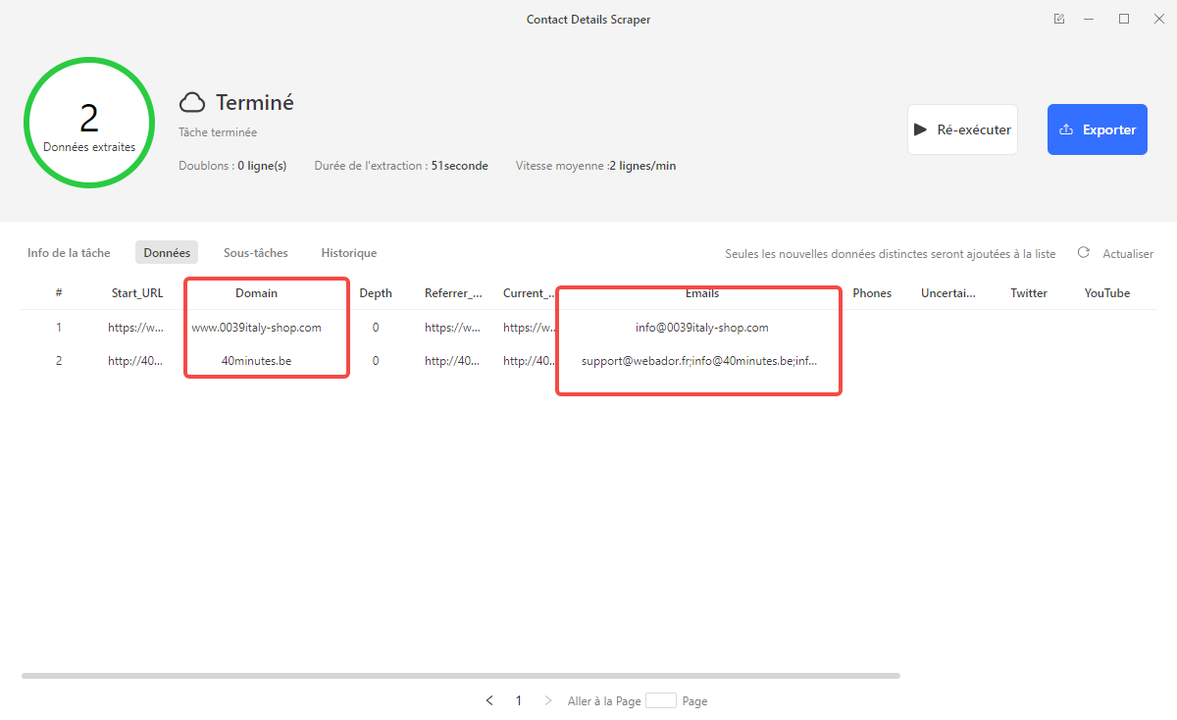
Task: Click the upload icon inside Exporter
Action: coord(1067,129)
